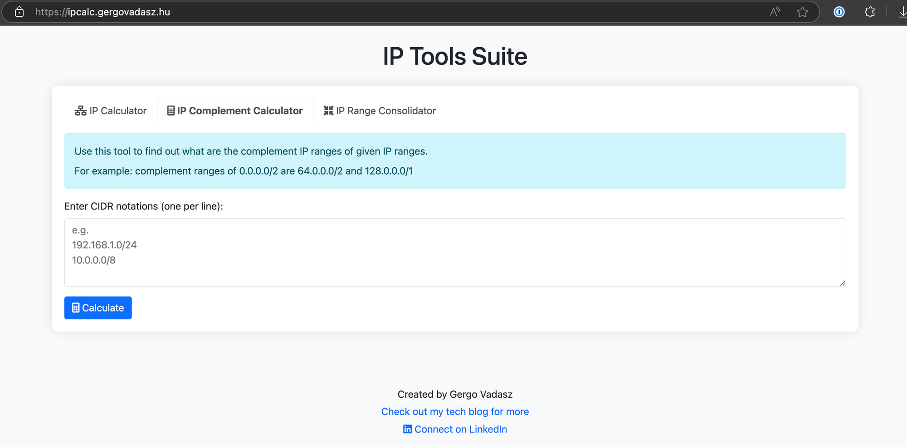907x447 pixels.
Task: Click the blue info banner example text
Action: point(244,171)
